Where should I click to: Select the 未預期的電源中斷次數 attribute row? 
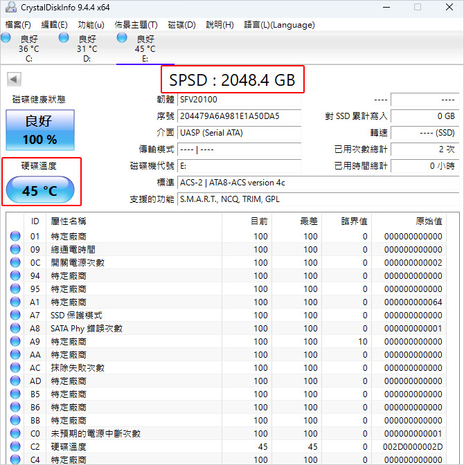pos(226,434)
